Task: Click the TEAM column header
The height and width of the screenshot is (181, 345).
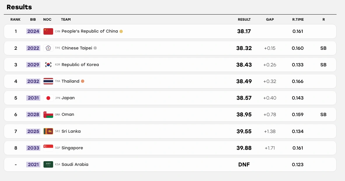Action: click(66, 19)
